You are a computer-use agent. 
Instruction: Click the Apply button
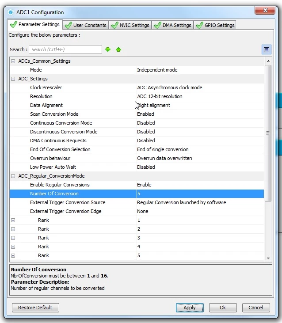(190, 308)
